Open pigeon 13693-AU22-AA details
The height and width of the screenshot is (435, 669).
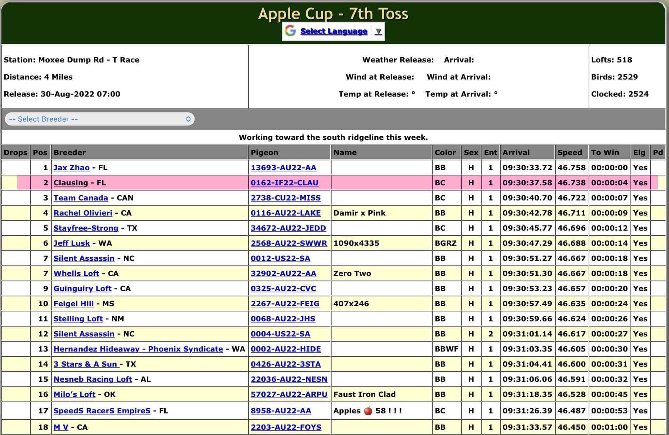click(283, 168)
